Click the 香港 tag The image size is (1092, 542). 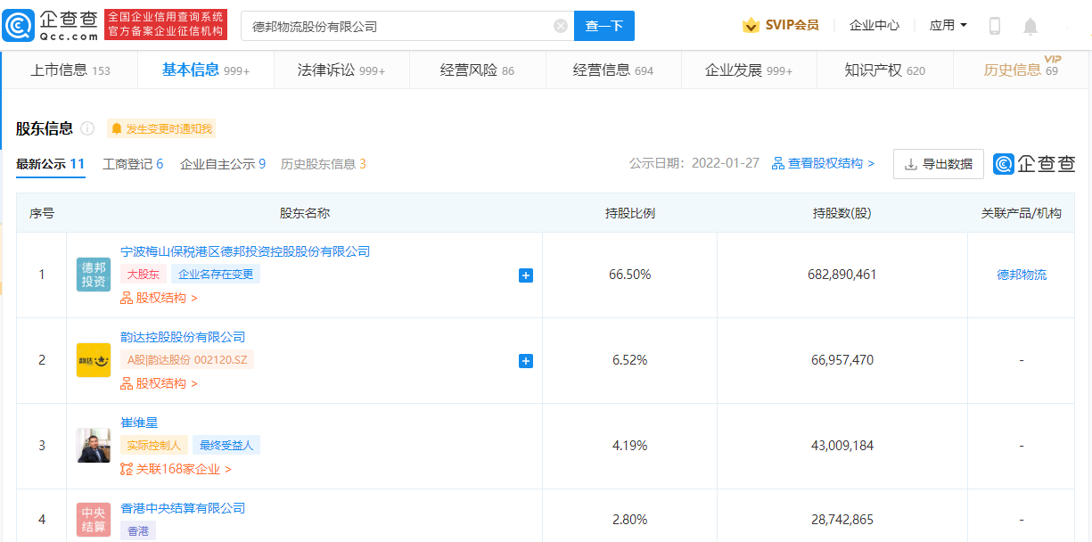point(138,530)
